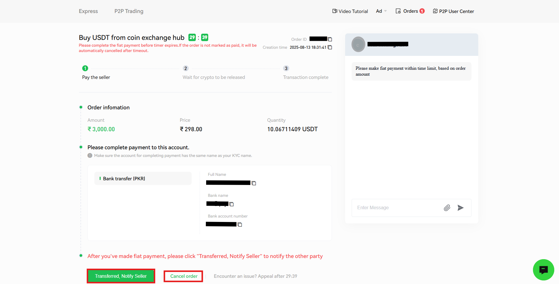Open the Orders page
Screen dimensions: 559x284
pos(411,11)
